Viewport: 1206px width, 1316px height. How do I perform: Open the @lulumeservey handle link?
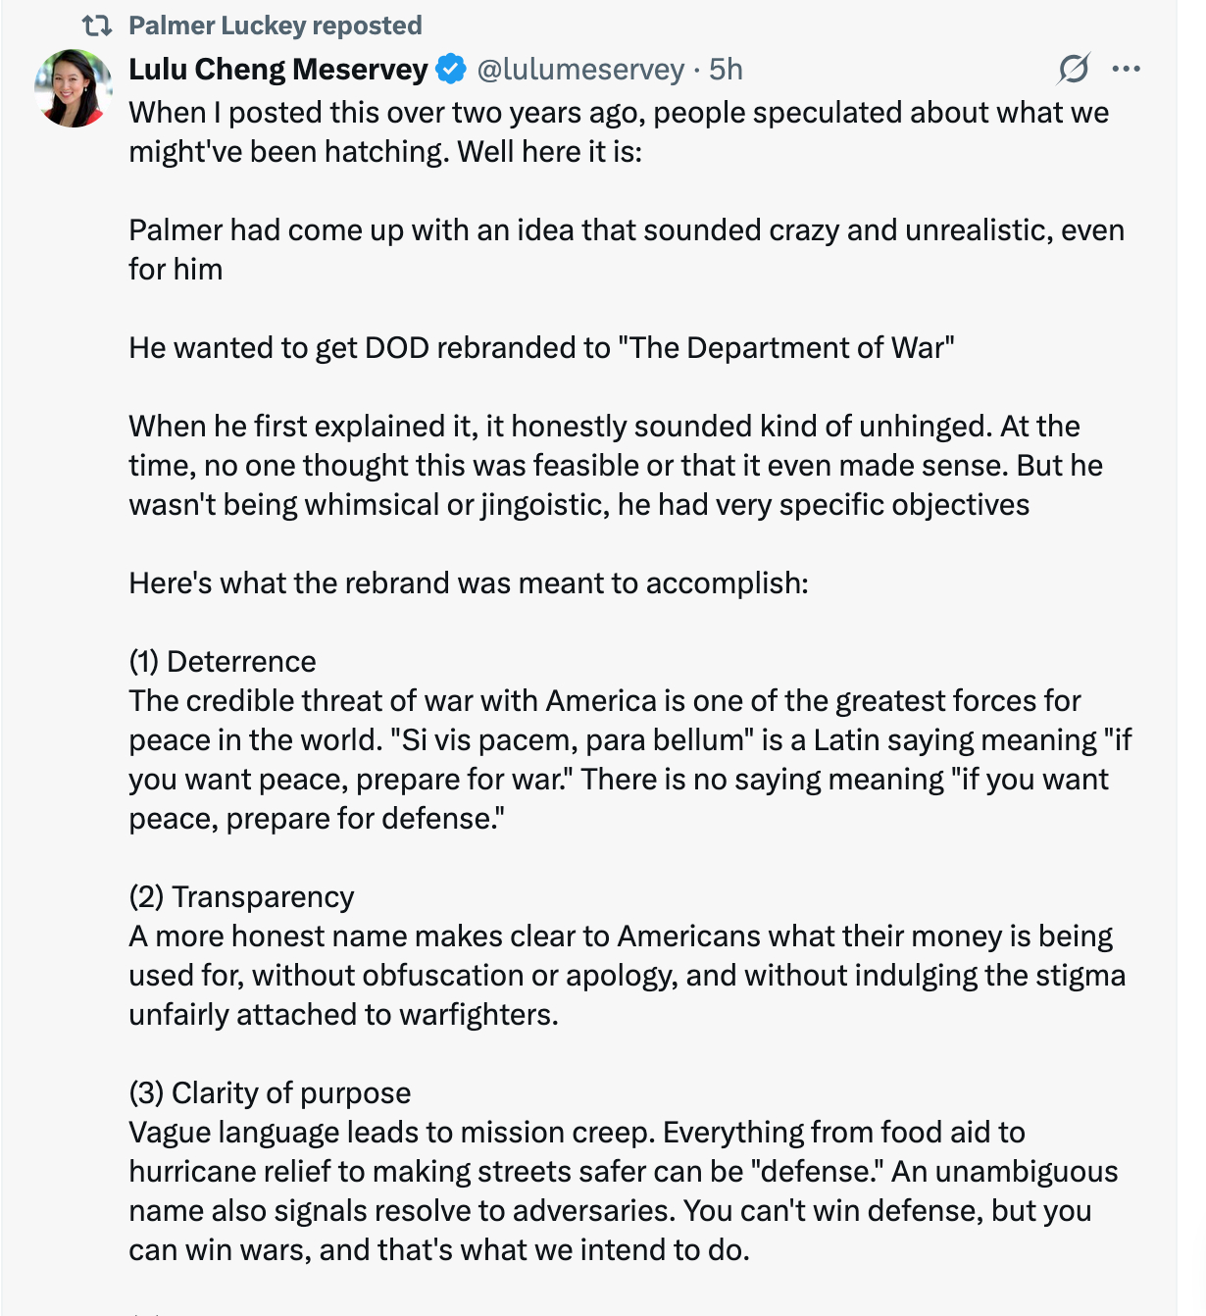click(x=580, y=70)
